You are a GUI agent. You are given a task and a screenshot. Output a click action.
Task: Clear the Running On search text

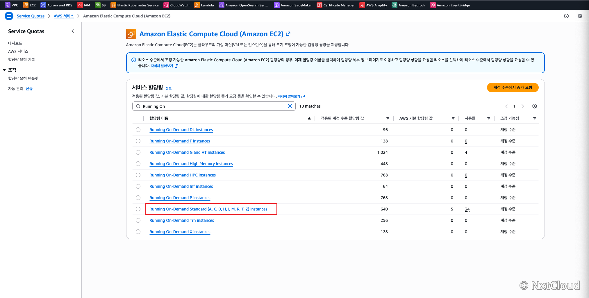pos(290,106)
